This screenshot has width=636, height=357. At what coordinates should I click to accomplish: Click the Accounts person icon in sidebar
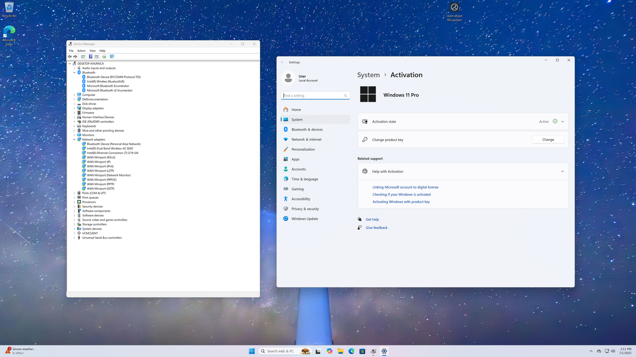(286, 169)
